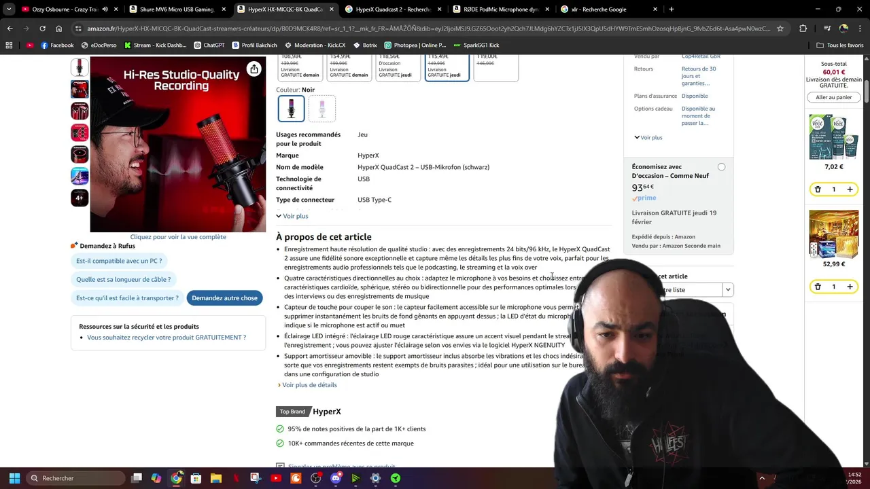Open new browser tab
Viewport: 870px width, 489px height.
(672, 10)
